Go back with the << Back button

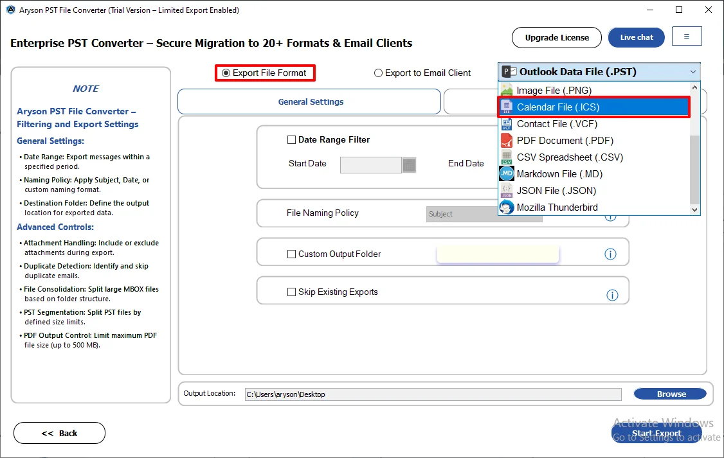point(60,433)
